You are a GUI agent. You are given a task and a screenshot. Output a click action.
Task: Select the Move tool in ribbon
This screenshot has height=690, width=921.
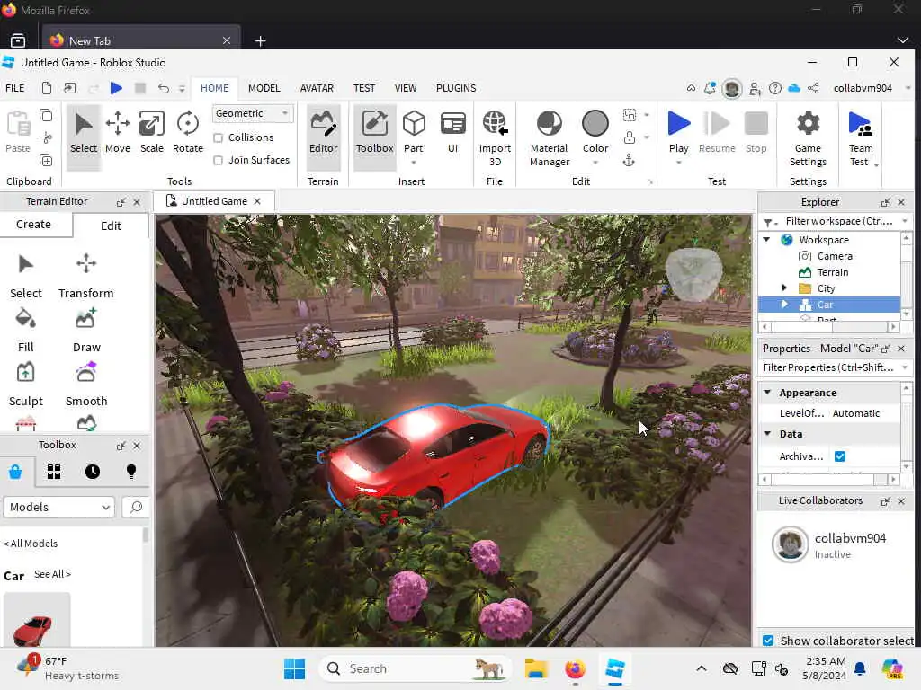118,133
